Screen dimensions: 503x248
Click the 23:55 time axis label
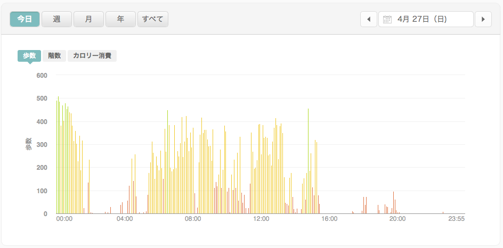[457, 219]
